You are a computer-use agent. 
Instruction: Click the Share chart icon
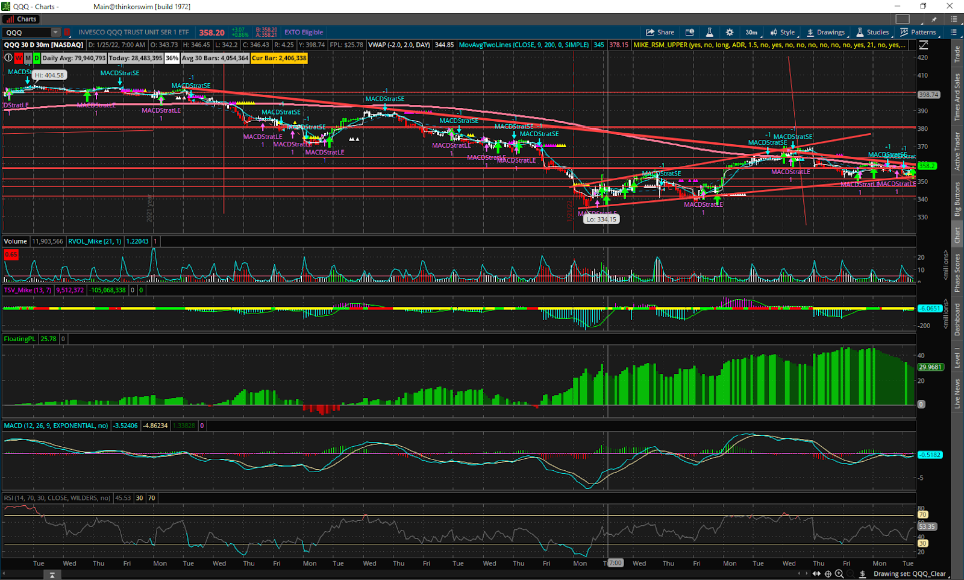pos(660,32)
